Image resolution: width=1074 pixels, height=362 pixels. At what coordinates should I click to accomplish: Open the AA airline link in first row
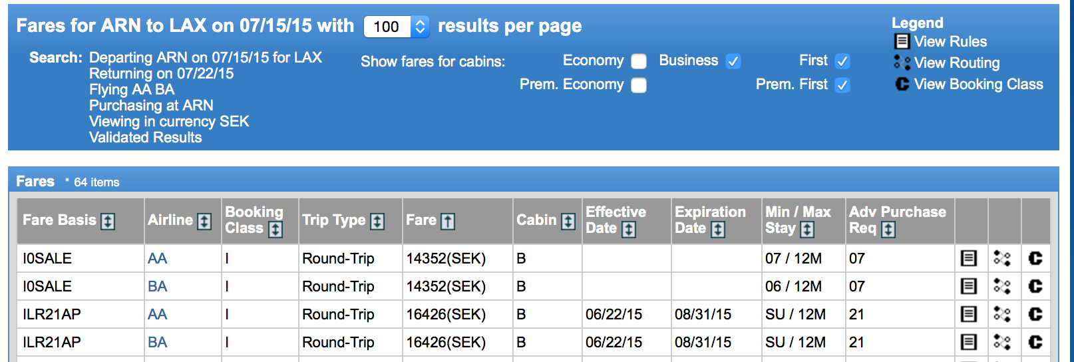tap(158, 258)
